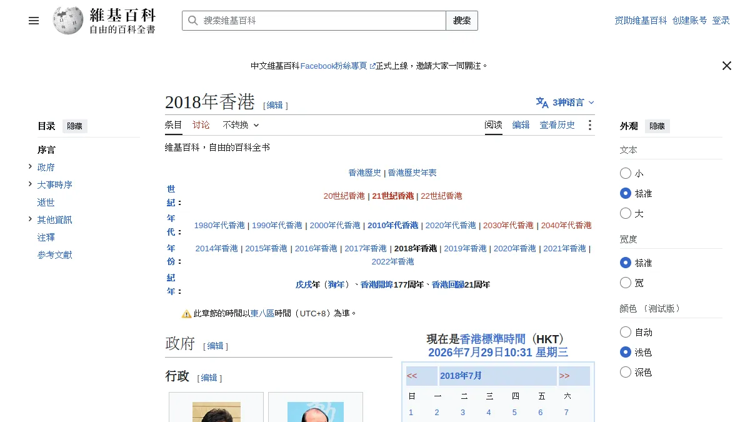
Task: Click the external link icon after Facebook粉絲專頁
Action: [372, 66]
